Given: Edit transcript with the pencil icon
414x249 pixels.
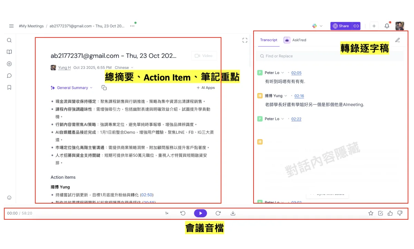Looking at the screenshot, I should pyautogui.click(x=397, y=40).
